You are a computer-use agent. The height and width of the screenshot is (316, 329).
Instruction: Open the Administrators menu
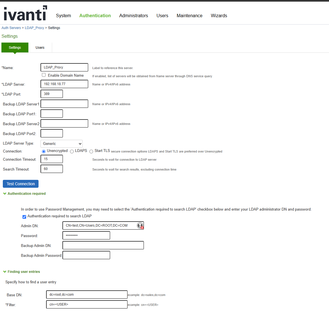click(x=134, y=16)
